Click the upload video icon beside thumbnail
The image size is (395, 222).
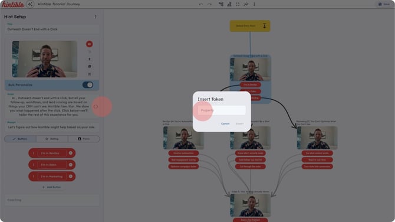(90, 59)
